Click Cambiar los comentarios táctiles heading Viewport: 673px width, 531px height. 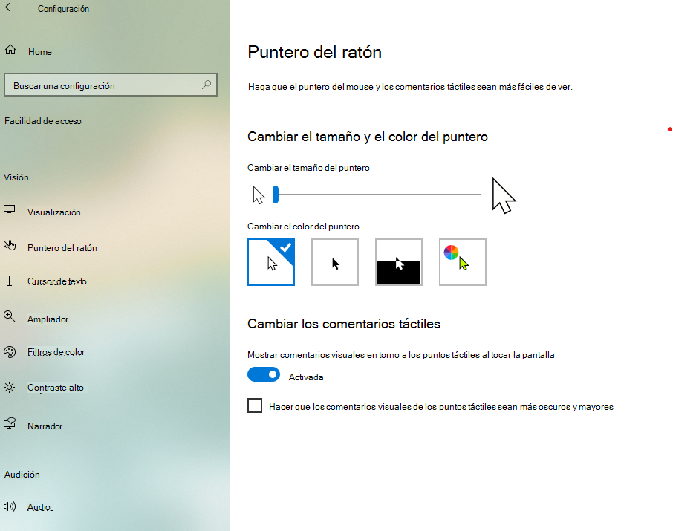tap(344, 324)
